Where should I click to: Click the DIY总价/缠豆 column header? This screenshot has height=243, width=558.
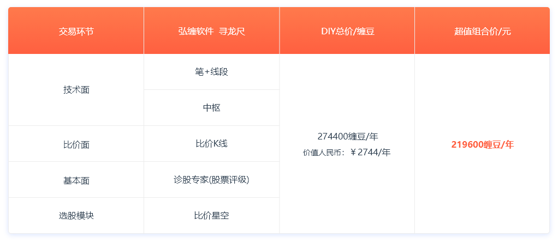tap(347, 31)
